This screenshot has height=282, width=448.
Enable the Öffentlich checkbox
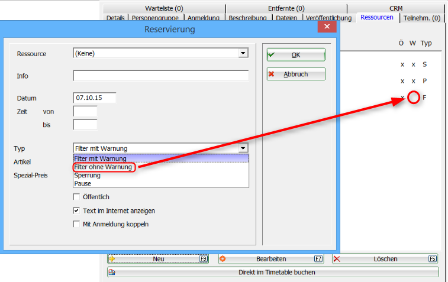pyautogui.click(x=76, y=197)
